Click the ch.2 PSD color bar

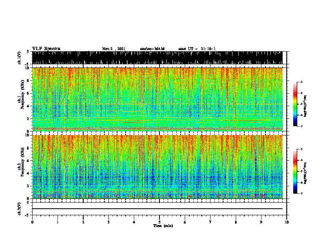point(295,171)
